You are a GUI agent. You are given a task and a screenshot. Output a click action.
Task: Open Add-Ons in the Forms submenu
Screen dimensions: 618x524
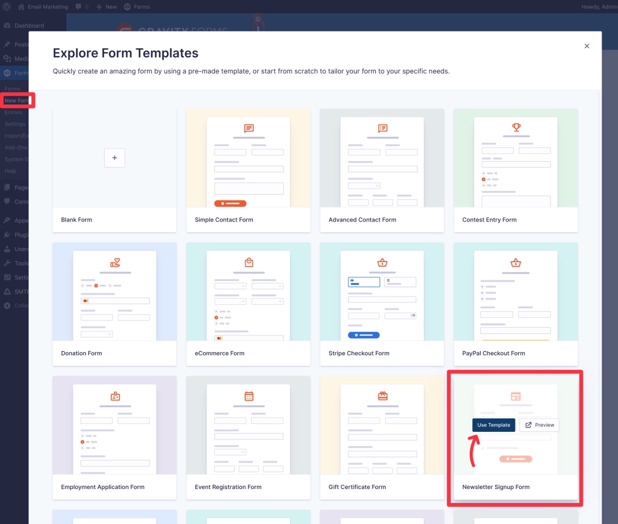[x=16, y=147]
